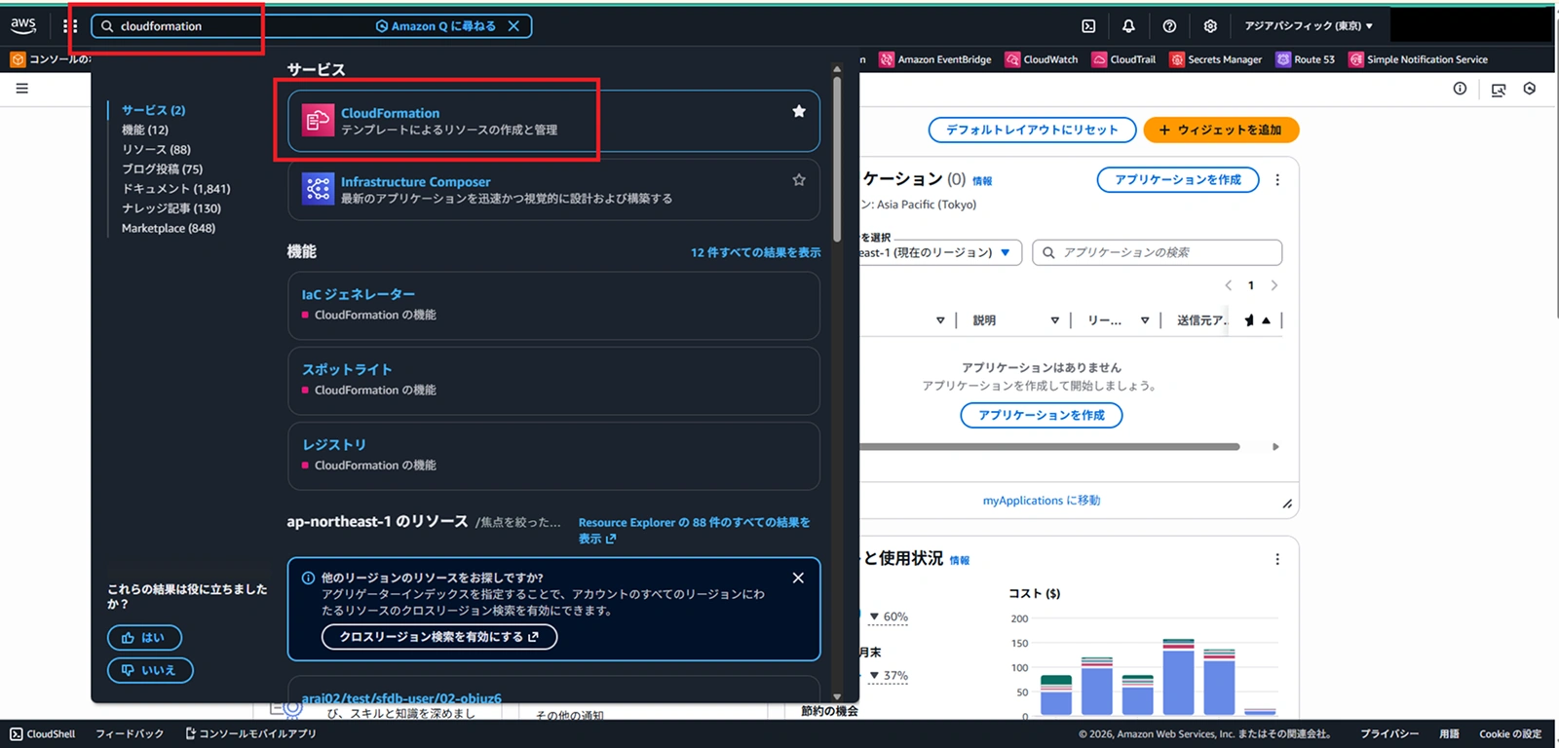Open the applications widget kebab menu
The width and height of the screenshot is (1559, 748).
[x=1277, y=180]
